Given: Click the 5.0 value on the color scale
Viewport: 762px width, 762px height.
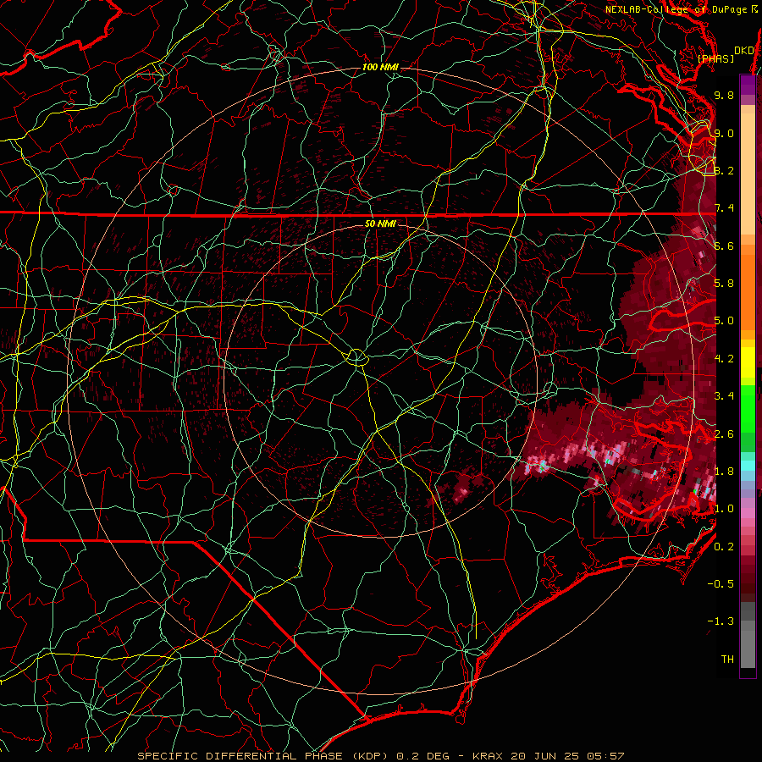Looking at the screenshot, I should pos(724,321).
